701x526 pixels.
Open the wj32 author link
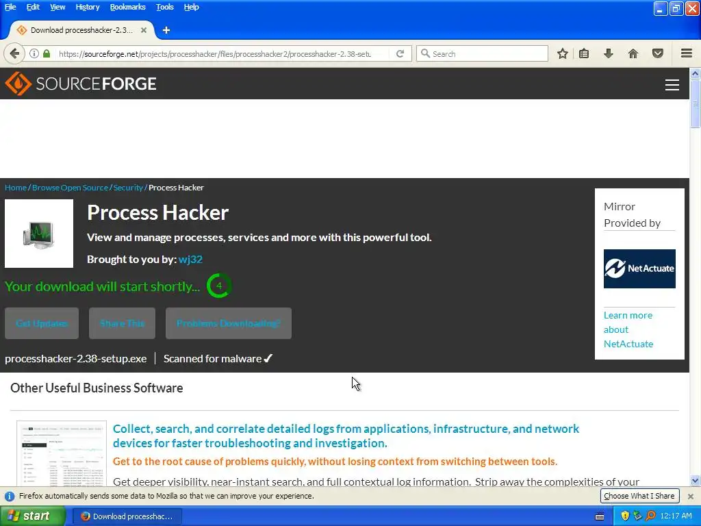click(190, 260)
